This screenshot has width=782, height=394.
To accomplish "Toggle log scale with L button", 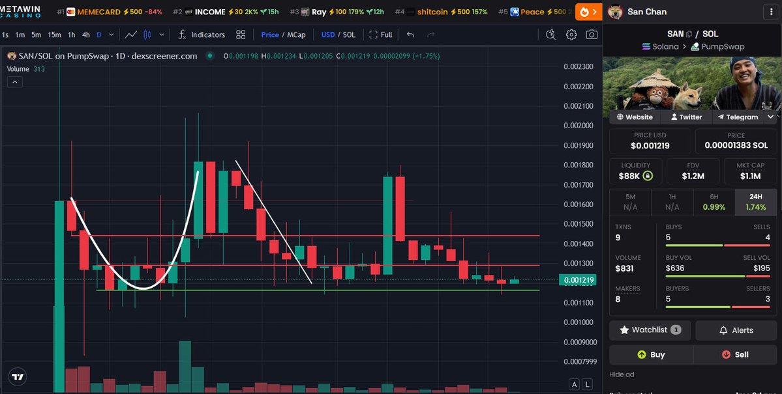I will [588, 384].
